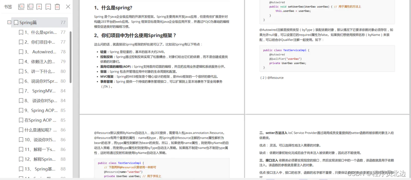The height and width of the screenshot is (180, 411).
Task: Open bookmark 1、什么是sprin...
Action: [x=40, y=32]
